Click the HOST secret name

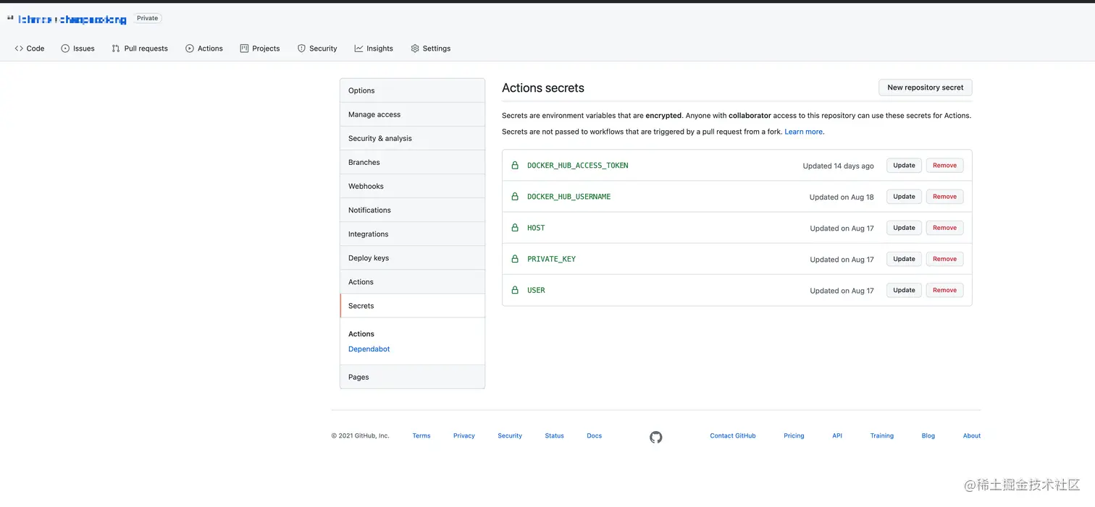pos(536,228)
